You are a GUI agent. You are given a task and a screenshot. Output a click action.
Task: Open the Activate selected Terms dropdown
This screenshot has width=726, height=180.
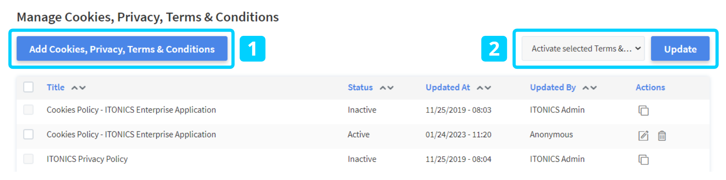tap(583, 49)
